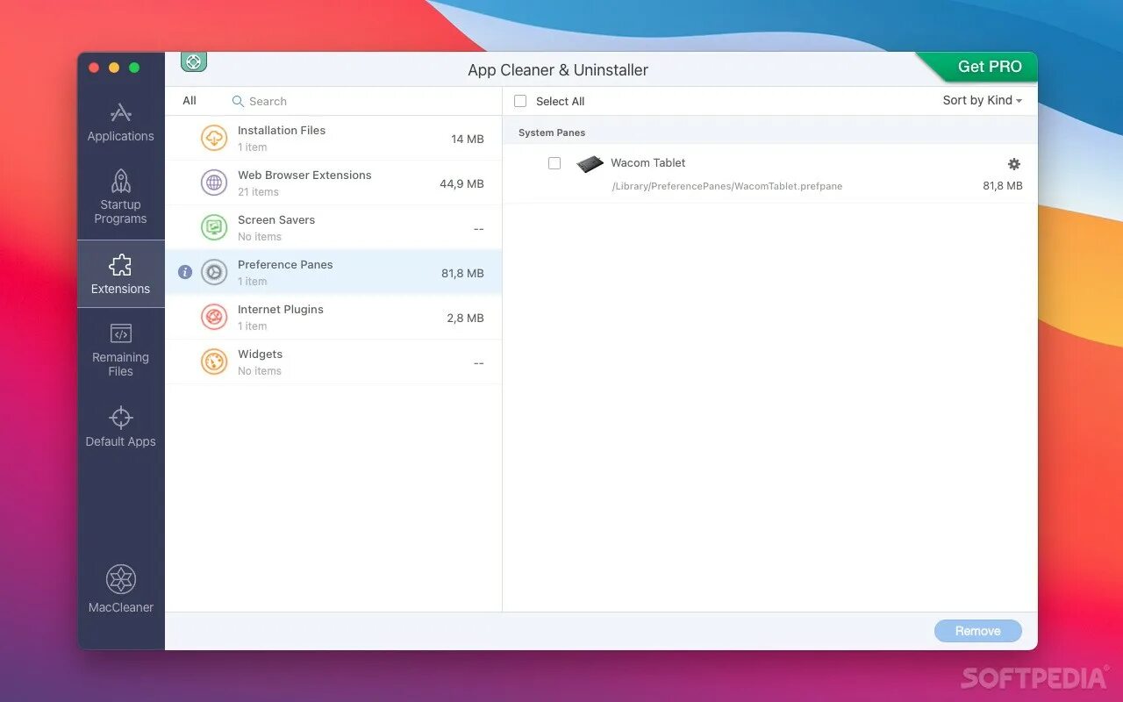1123x702 pixels.
Task: Show info for Preference Panes
Action: tap(185, 272)
